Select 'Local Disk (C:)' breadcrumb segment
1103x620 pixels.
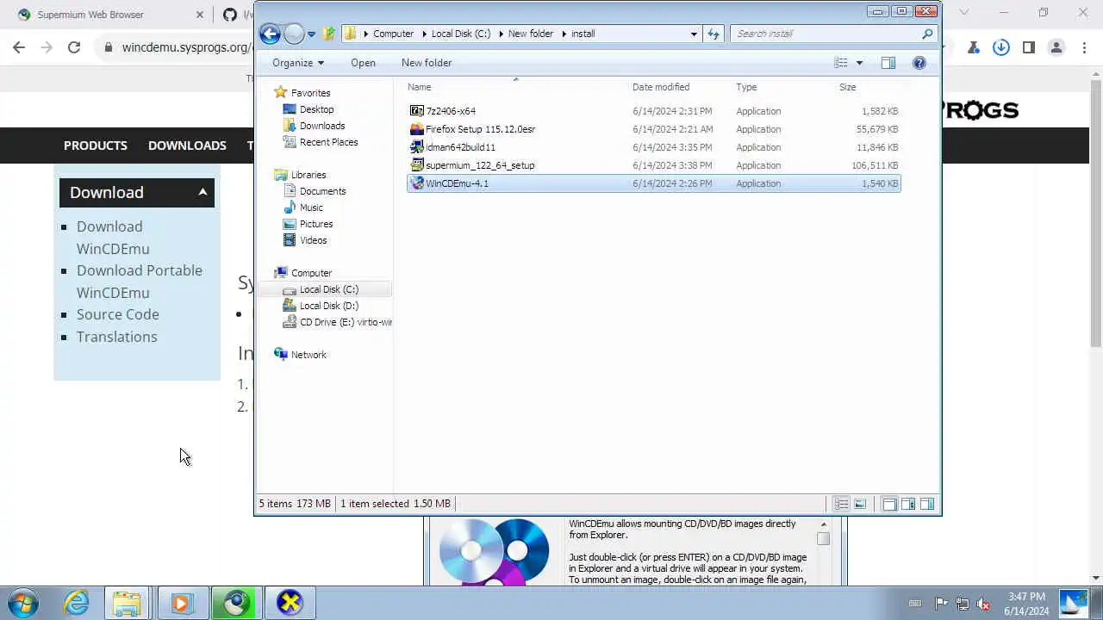coord(460,34)
